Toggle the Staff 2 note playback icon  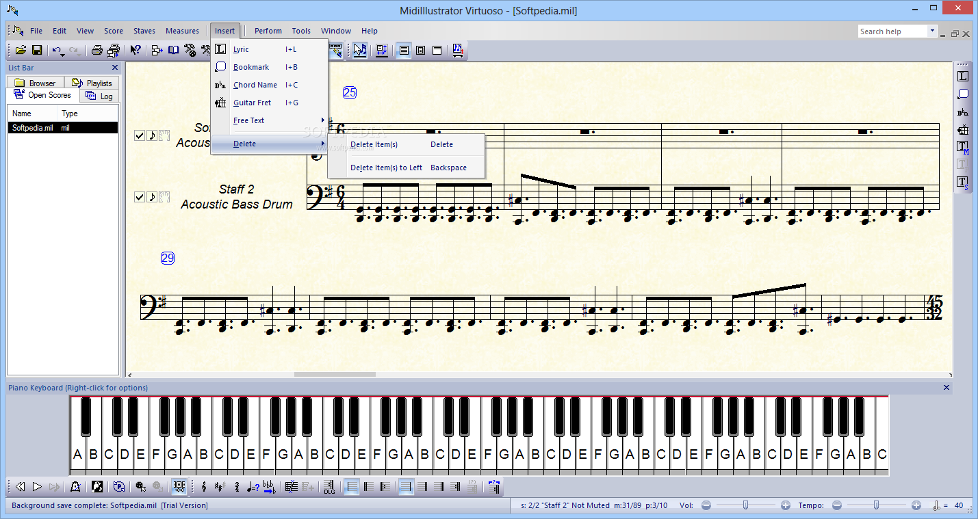point(152,197)
